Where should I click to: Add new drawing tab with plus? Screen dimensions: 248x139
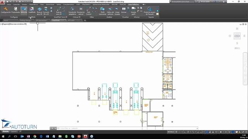point(85,20)
